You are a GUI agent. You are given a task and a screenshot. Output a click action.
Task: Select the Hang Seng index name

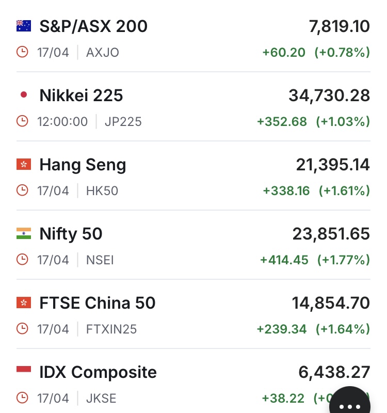point(83,165)
